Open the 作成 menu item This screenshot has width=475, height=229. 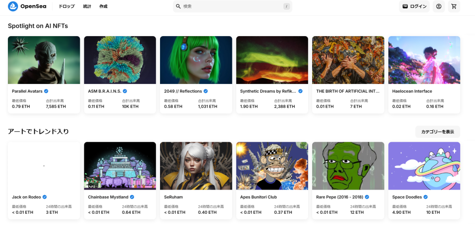[103, 6]
